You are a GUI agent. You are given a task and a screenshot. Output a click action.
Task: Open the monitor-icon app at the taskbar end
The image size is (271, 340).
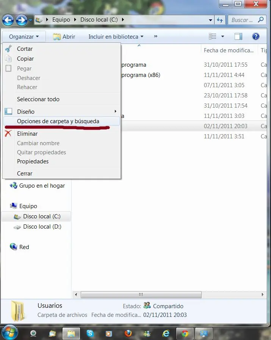(x=204, y=333)
